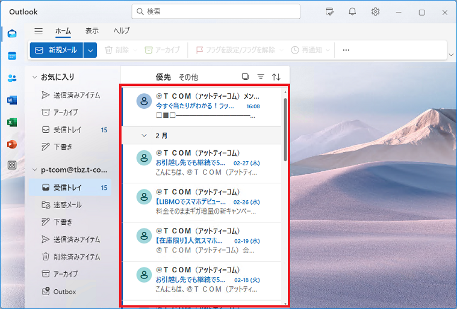This screenshot has width=457, height=309.
Task: Open アーカイブ under お気に入り
Action: point(70,112)
